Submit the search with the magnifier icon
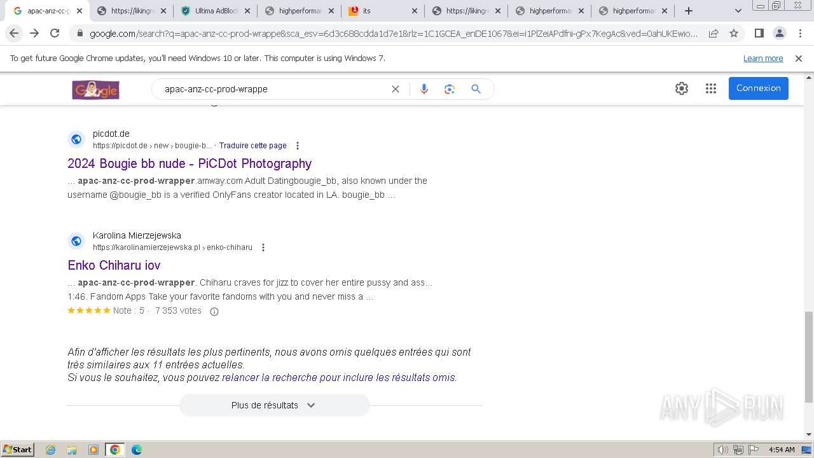The width and height of the screenshot is (814, 458). coord(476,89)
